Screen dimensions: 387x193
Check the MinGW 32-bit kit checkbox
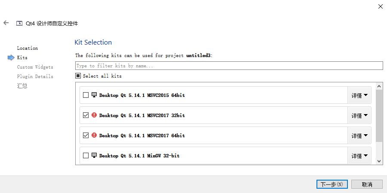[86, 155]
